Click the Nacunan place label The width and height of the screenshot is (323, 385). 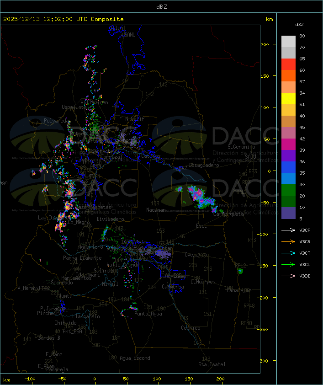(x=156, y=210)
